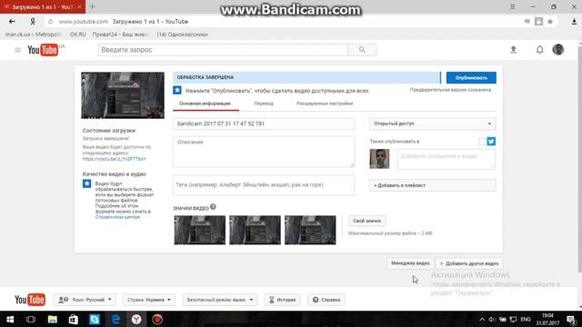Switch to Основная информация tab

[x=205, y=104]
